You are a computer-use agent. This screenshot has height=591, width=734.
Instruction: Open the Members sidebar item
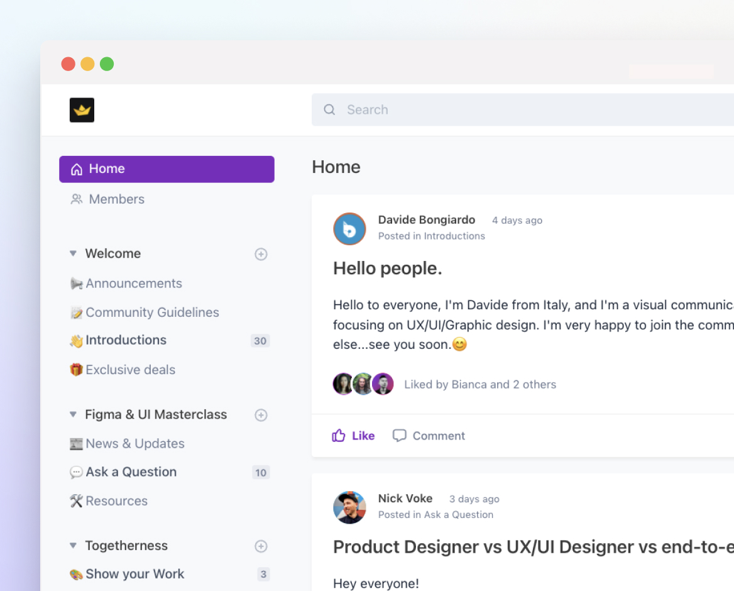pos(116,199)
